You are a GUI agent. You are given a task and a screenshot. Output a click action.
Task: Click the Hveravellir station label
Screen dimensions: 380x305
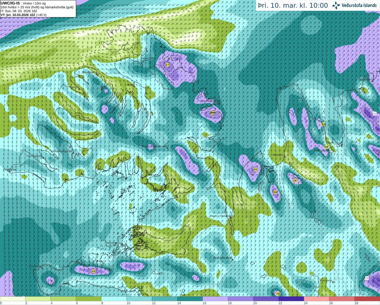[x=326, y=280]
